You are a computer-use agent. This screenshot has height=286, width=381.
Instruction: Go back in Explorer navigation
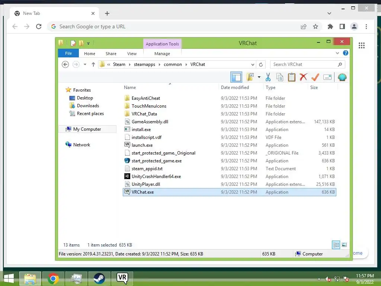(x=65, y=64)
